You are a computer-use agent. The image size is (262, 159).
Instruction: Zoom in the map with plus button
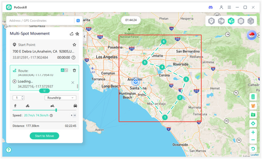click(x=253, y=132)
